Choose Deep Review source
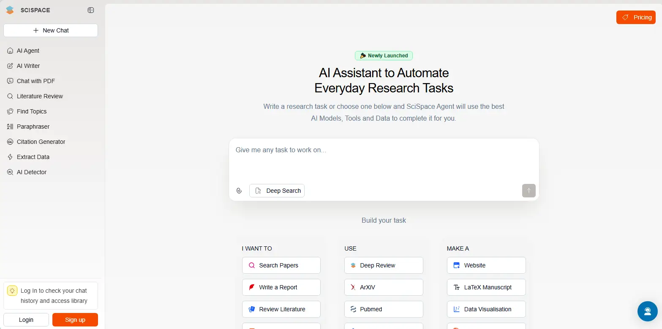Viewport: 662px width, 329px height. point(384,265)
